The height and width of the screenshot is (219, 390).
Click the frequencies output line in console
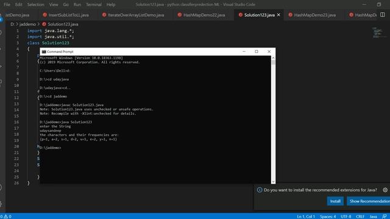(78, 139)
